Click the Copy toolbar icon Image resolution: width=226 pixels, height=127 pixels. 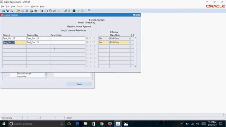(46, 11)
